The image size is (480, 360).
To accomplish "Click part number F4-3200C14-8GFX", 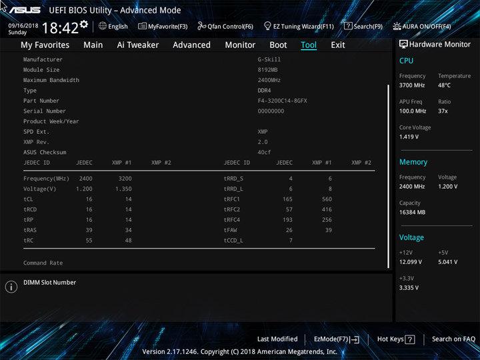I will (282, 101).
